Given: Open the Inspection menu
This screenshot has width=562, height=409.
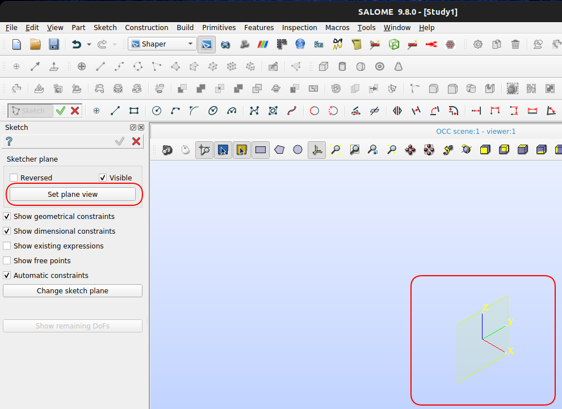Looking at the screenshot, I should [x=299, y=28].
